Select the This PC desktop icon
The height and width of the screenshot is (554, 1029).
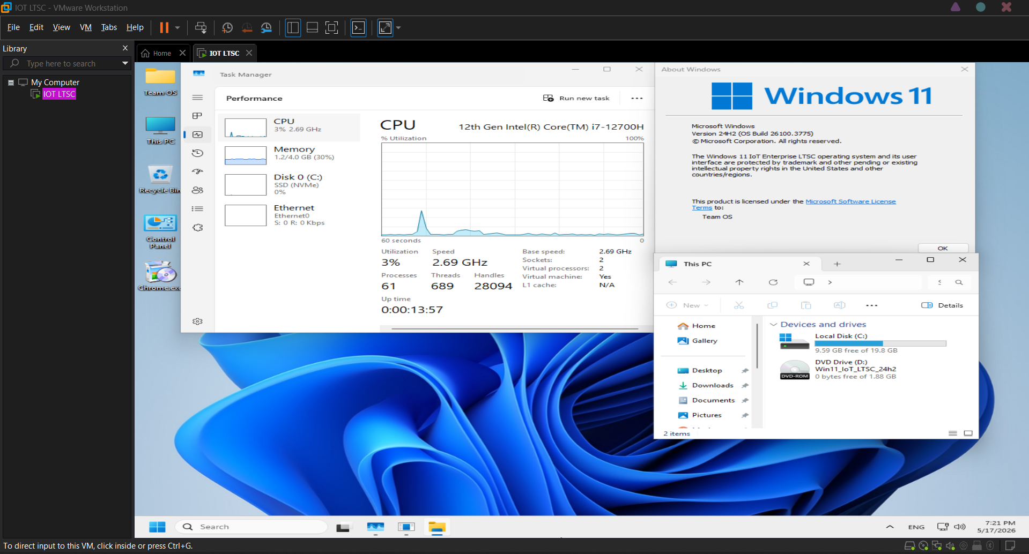[x=160, y=130]
